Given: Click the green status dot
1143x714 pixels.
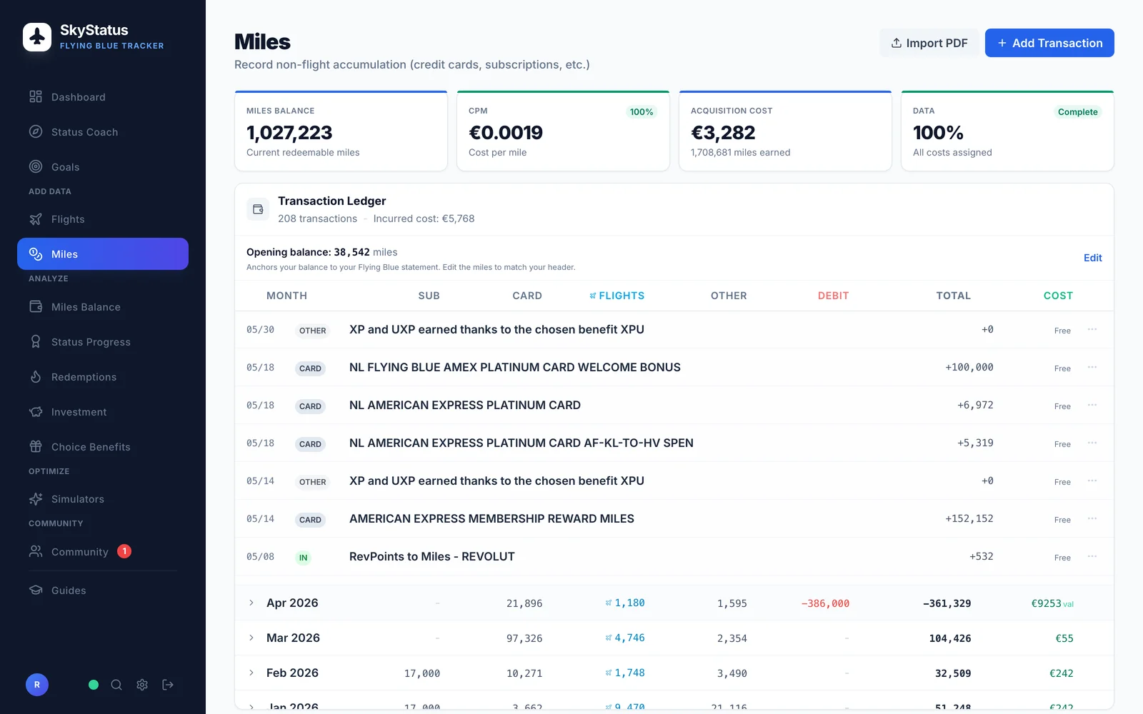Looking at the screenshot, I should [94, 685].
